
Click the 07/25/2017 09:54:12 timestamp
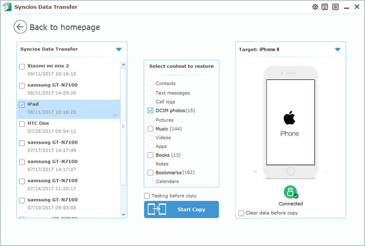click(52, 131)
